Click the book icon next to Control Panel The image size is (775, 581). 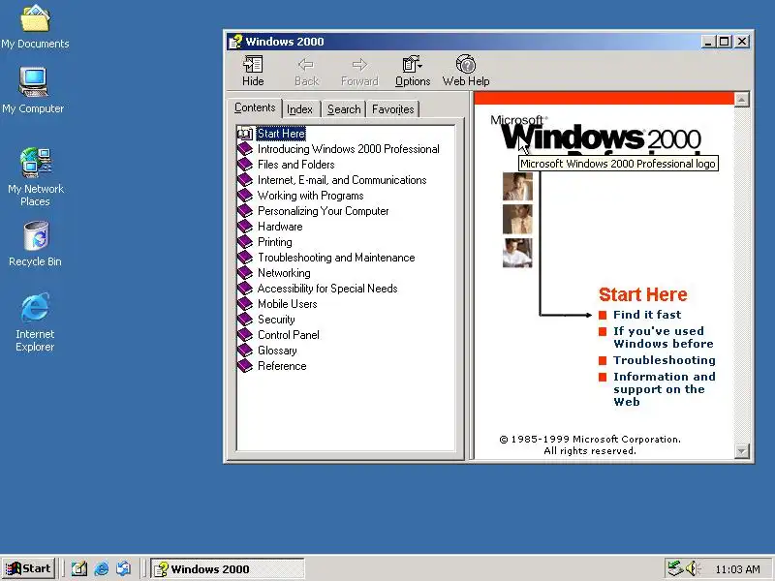tap(245, 334)
